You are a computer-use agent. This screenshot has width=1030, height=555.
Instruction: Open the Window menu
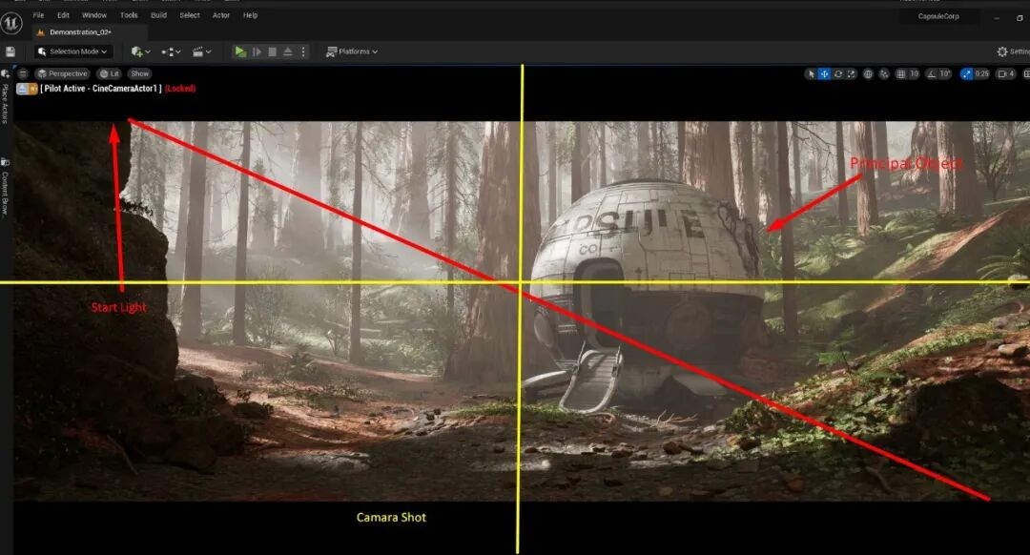[x=93, y=15]
